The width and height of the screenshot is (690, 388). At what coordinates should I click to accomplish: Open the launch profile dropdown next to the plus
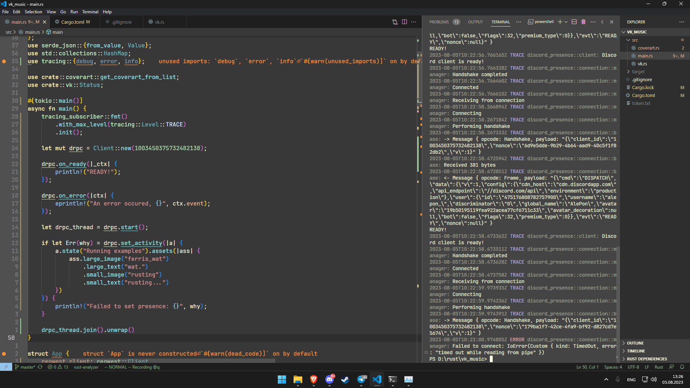566,22
